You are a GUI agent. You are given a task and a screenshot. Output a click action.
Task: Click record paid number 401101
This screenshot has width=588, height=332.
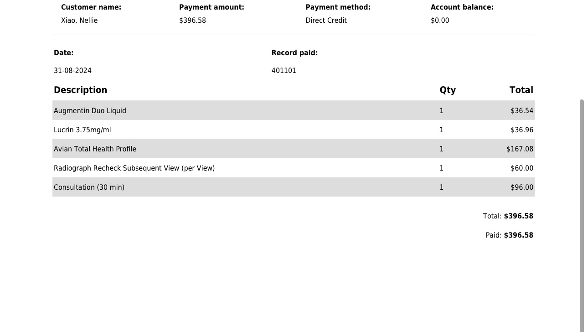284,71
